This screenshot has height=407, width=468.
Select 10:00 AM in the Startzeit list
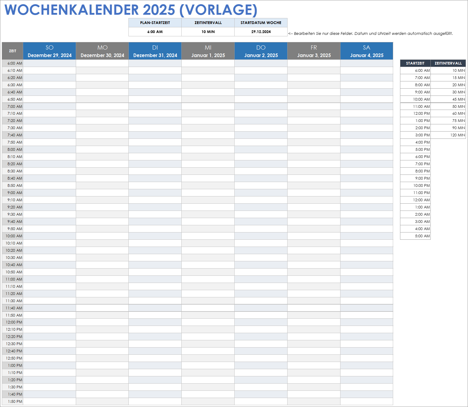tap(415, 99)
